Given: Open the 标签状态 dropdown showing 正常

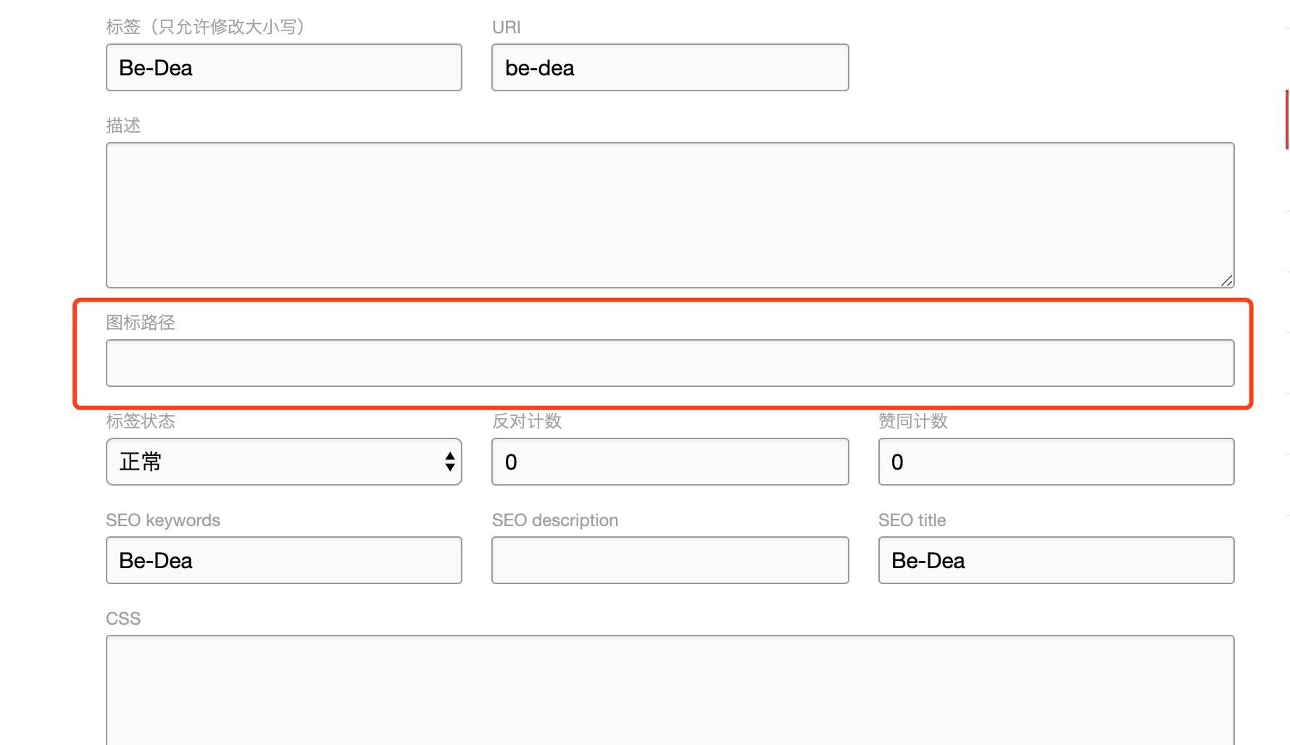Looking at the screenshot, I should click(x=283, y=462).
